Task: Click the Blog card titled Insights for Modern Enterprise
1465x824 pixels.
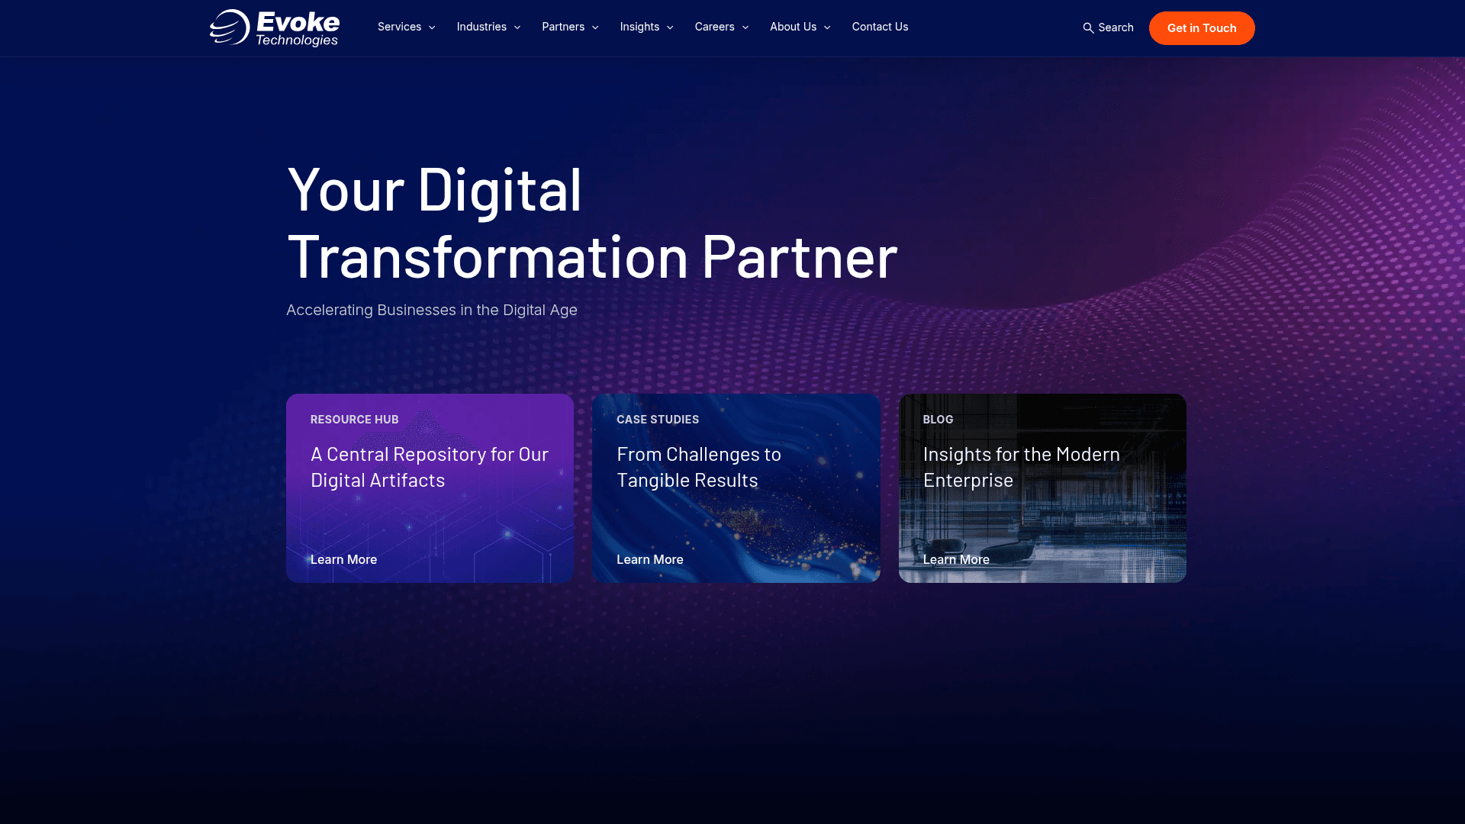Action: [x=1042, y=488]
